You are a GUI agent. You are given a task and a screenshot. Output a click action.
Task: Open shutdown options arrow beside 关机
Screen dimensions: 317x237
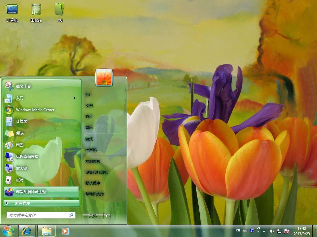tap(107, 216)
